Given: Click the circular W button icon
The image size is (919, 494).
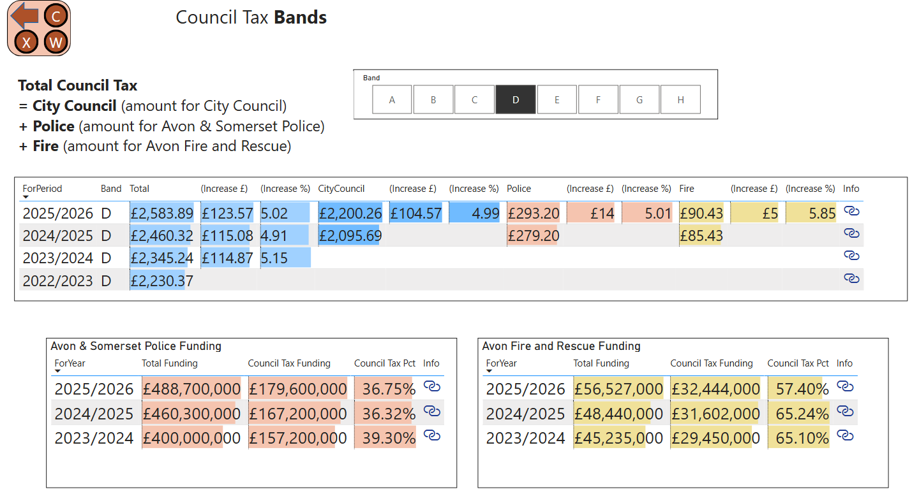Looking at the screenshot, I should (56, 43).
